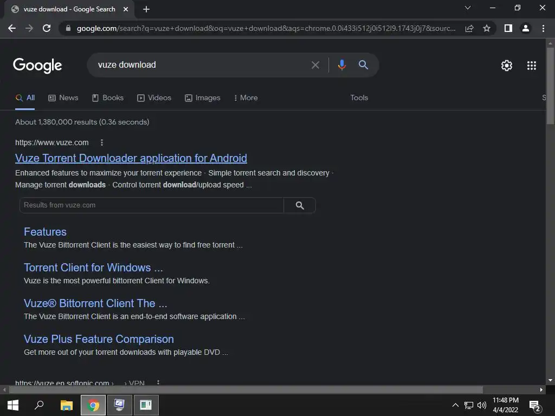Open Vuze Torrent Downloader application link
This screenshot has width=555, height=416.
coord(131,158)
